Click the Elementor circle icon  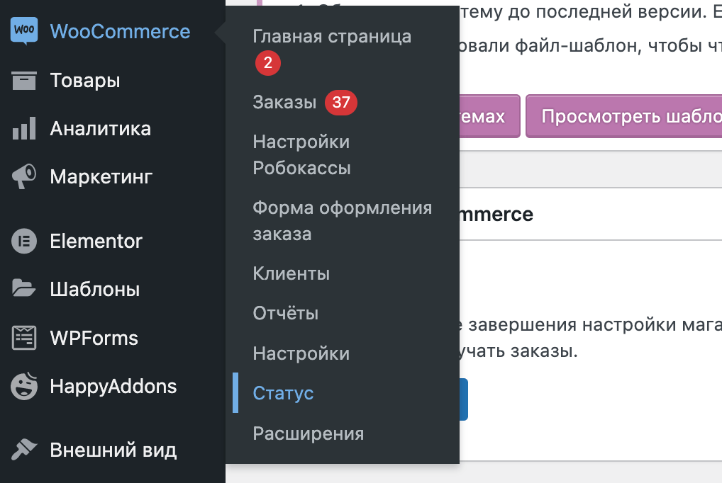click(24, 241)
